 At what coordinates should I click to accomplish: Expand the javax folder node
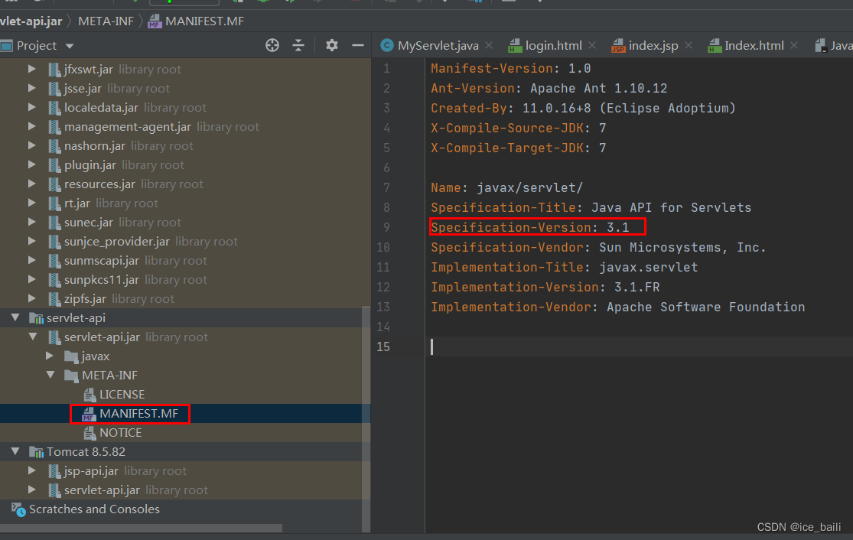coord(50,356)
